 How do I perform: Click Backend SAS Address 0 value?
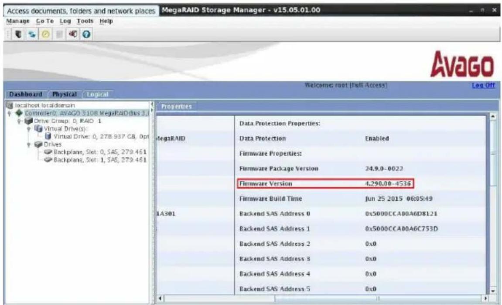[401, 213]
